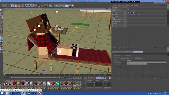Open Photoshop from the taskbar
The height and width of the screenshot is (95, 169).
tap(13, 93)
